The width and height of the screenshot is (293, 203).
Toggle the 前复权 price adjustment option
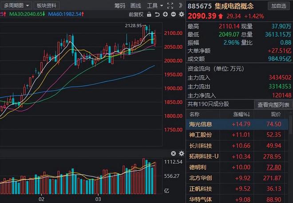pyautogui.click(x=136, y=14)
